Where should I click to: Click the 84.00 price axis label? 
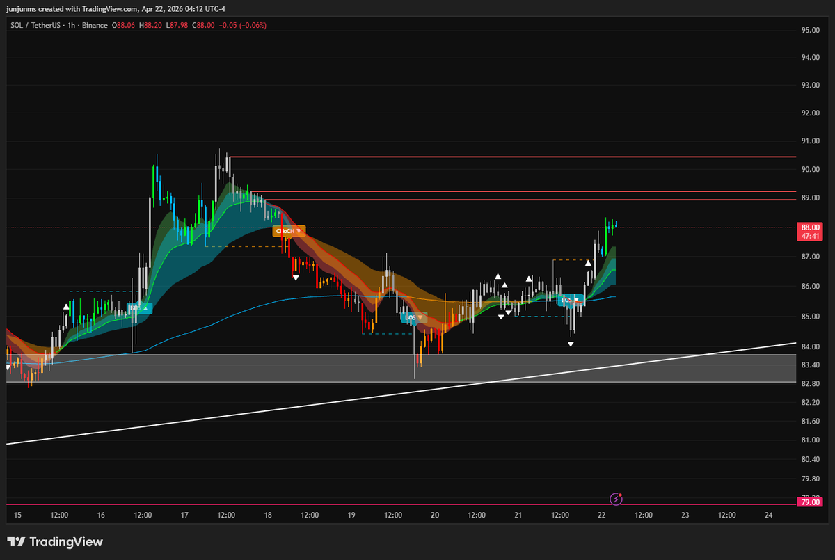pos(810,347)
